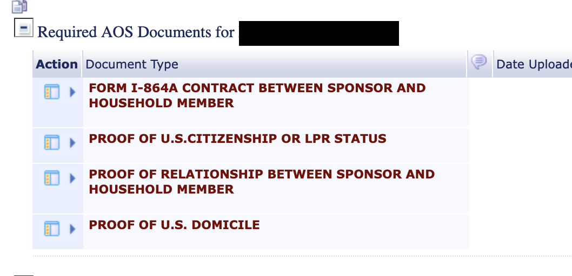Click the Required AOS Documents section heading
Viewport: 572px width, 276px height.
pos(136,32)
